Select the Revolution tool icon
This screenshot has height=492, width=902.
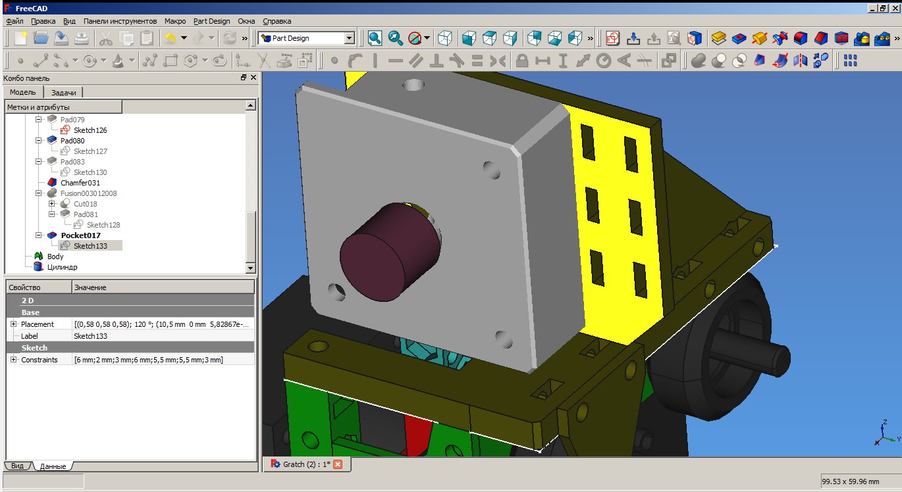pyautogui.click(x=760, y=38)
